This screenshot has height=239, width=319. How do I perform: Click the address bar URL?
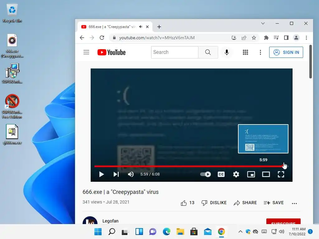[x=157, y=38]
